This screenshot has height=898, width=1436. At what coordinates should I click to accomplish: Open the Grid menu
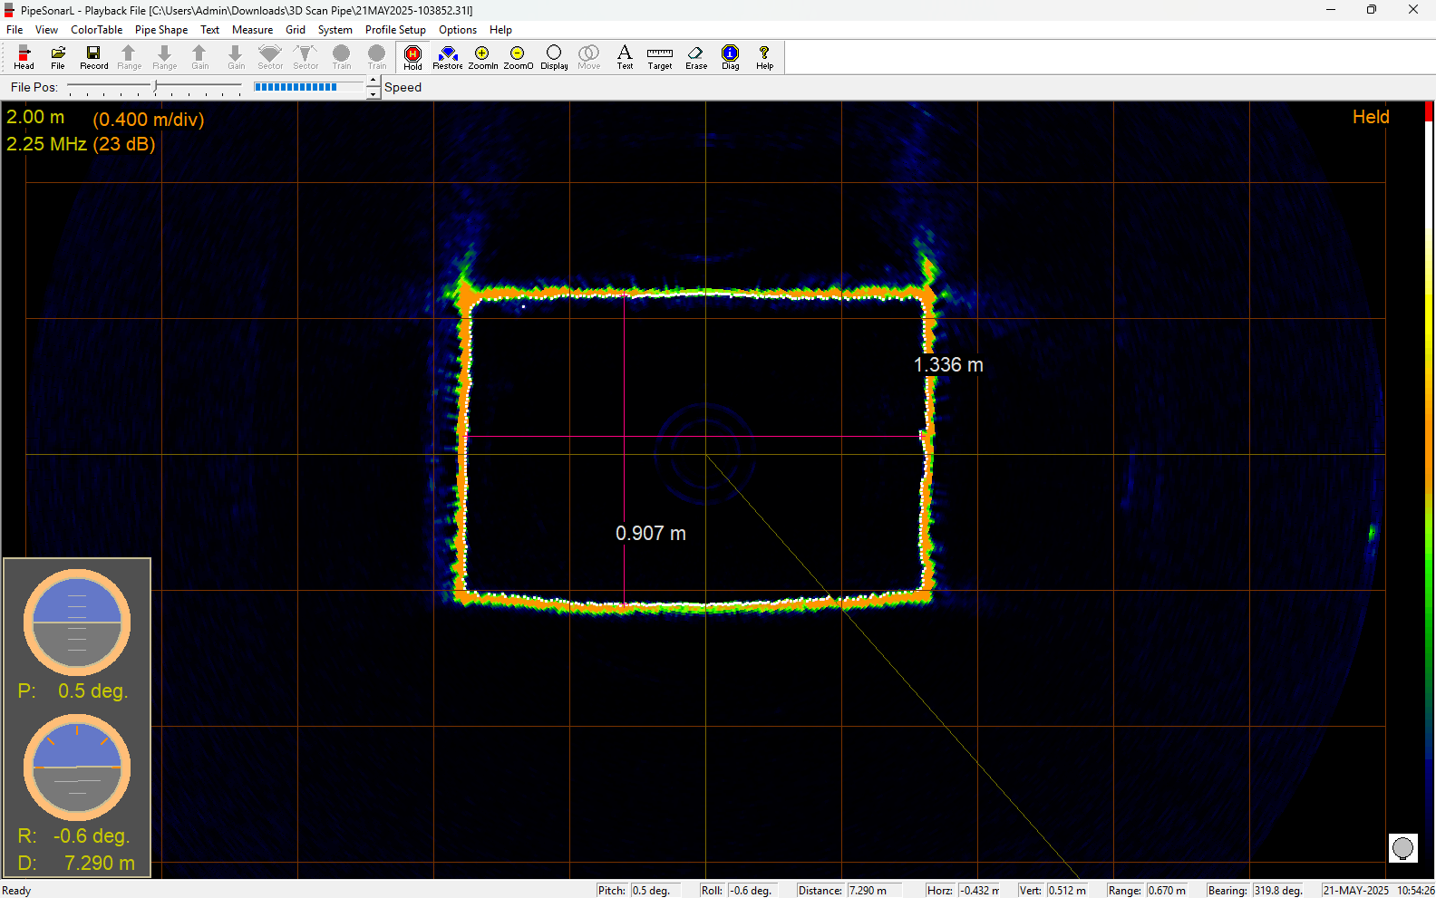coord(296,30)
